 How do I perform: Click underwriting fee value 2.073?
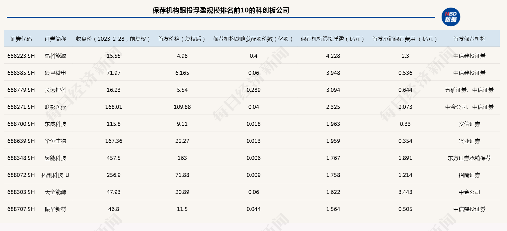pos(405,107)
